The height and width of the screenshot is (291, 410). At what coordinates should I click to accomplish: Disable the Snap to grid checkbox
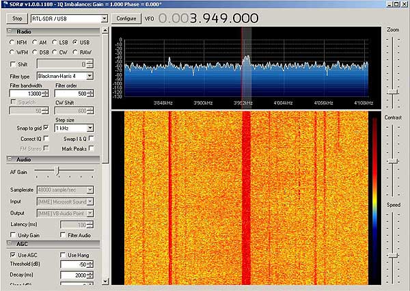[x=46, y=128]
